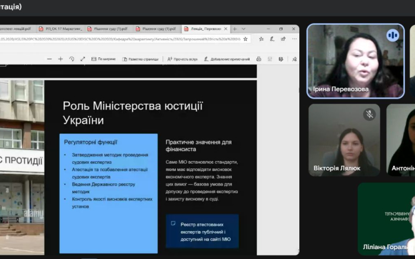The image size is (415, 259).
Task: Open the share icon in browser toolbar
Action: (283, 39)
